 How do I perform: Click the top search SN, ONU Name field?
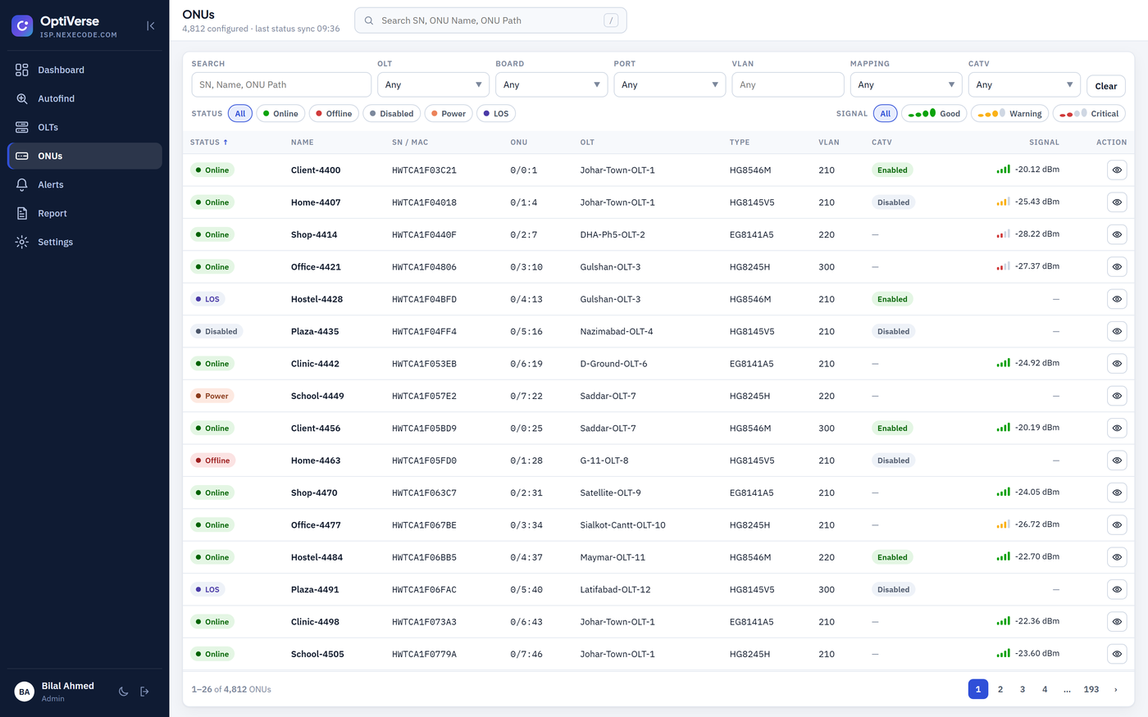coord(490,20)
